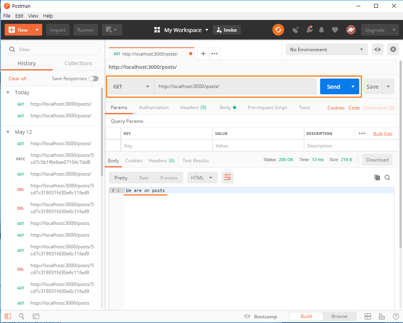
Task: Toggle the Save Responses switch
Action: (x=93, y=79)
